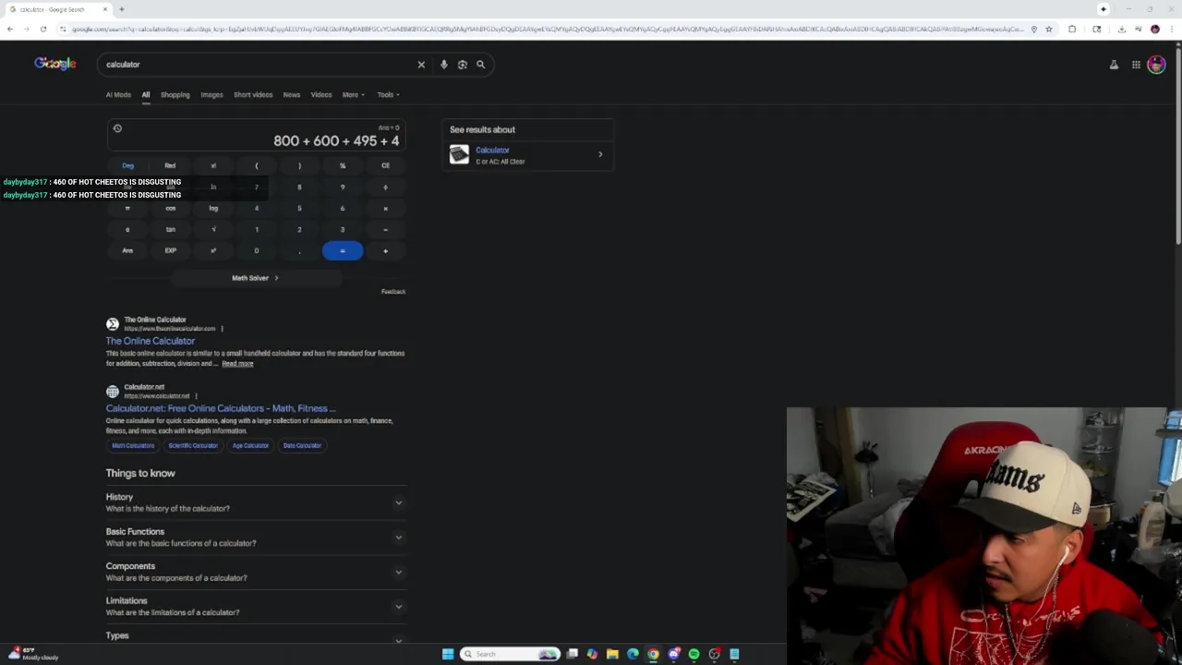The image size is (1182, 665).
Task: Open the More search filters dropdown
Action: point(353,94)
